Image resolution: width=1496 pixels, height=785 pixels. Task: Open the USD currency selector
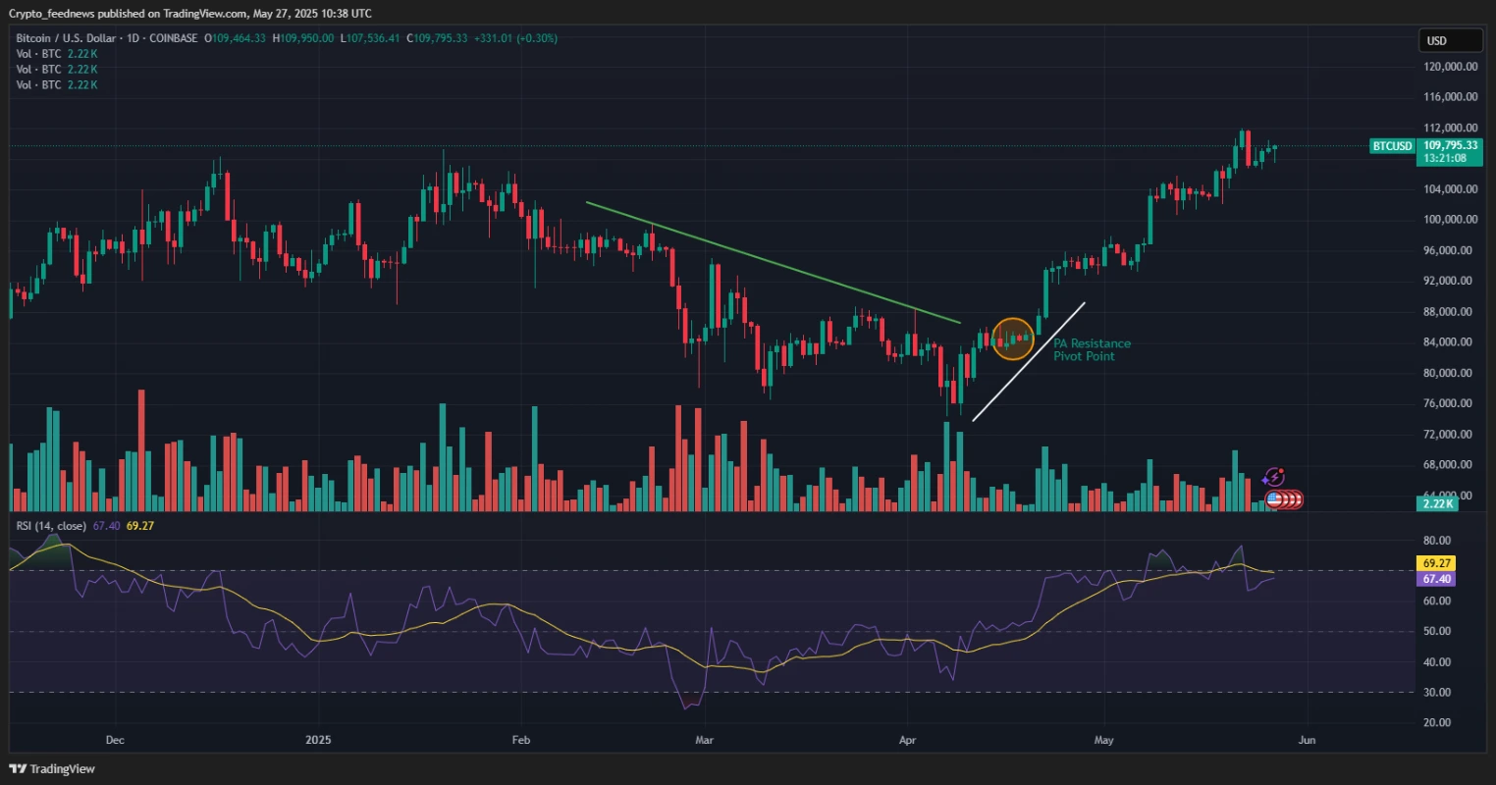point(1450,41)
